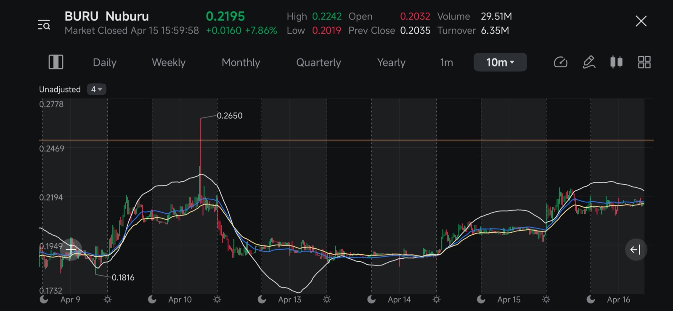Open the indicator gauge icon
The width and height of the screenshot is (673, 311).
561,62
